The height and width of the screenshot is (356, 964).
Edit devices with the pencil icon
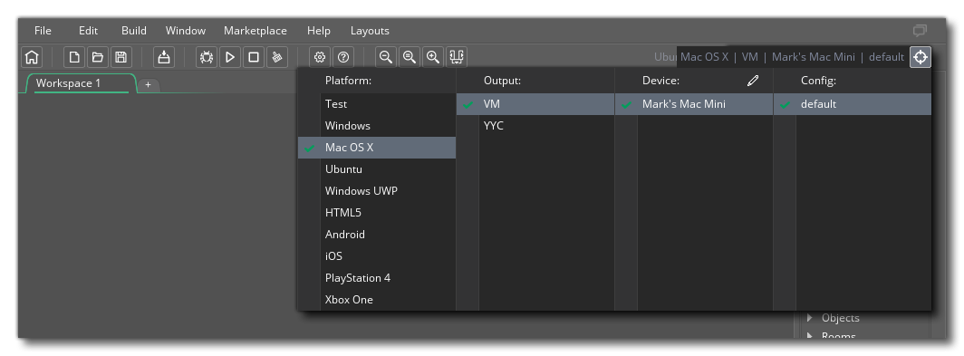coord(753,81)
